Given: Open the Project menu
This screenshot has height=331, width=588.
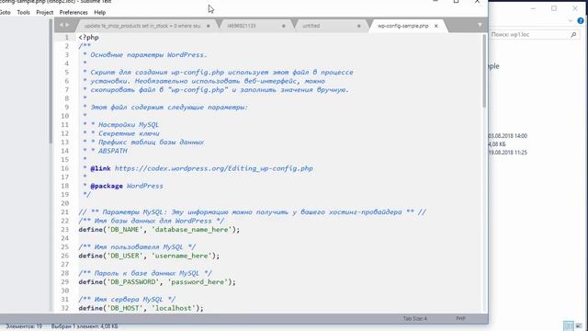Looking at the screenshot, I should (45, 12).
